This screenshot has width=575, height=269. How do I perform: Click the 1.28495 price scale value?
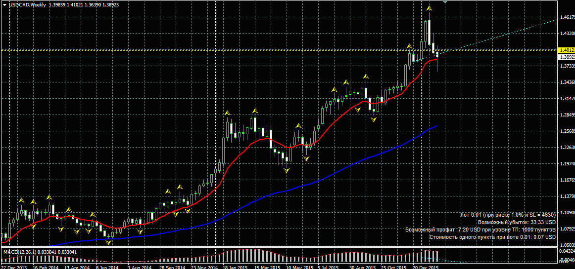567,115
